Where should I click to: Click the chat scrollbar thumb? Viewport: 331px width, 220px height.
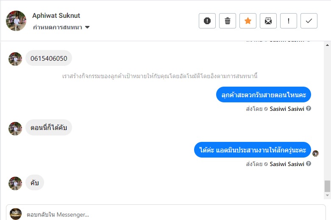(327, 186)
